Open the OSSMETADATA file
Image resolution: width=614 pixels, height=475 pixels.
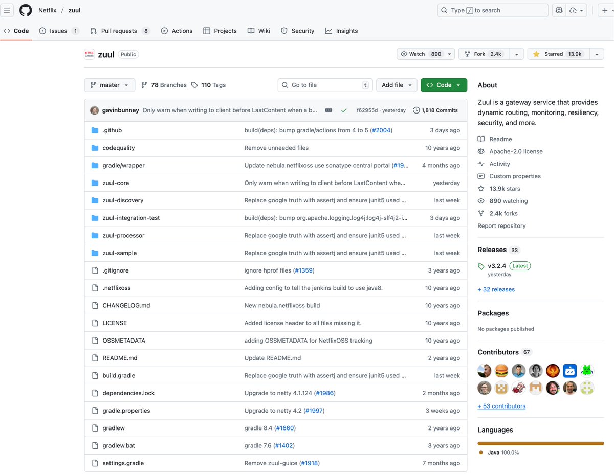[124, 341]
